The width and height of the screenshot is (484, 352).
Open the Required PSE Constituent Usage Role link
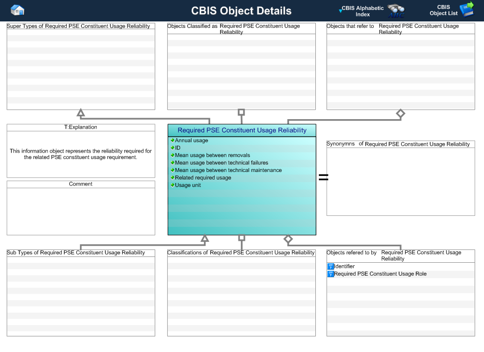[380, 274]
